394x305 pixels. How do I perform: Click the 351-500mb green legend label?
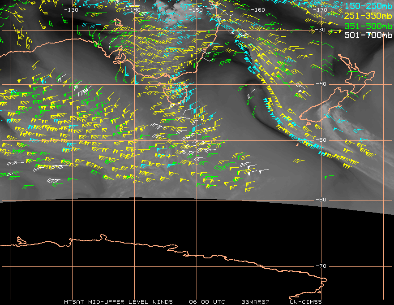tap(368, 26)
